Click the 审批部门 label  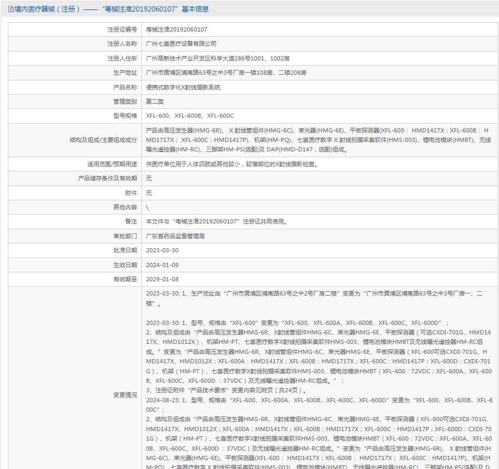(x=125, y=237)
